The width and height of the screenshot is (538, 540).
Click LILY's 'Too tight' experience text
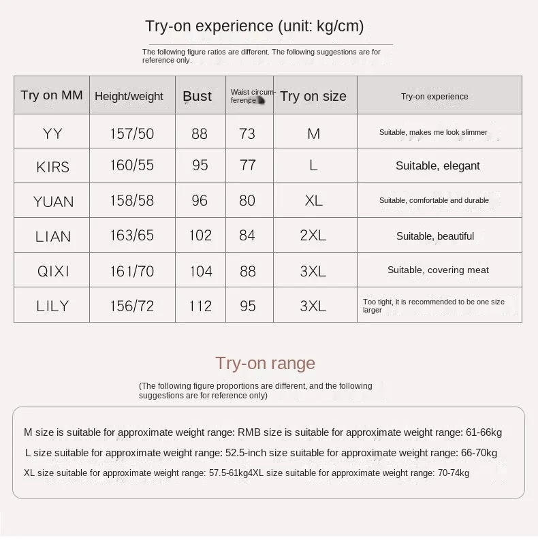tap(433, 306)
